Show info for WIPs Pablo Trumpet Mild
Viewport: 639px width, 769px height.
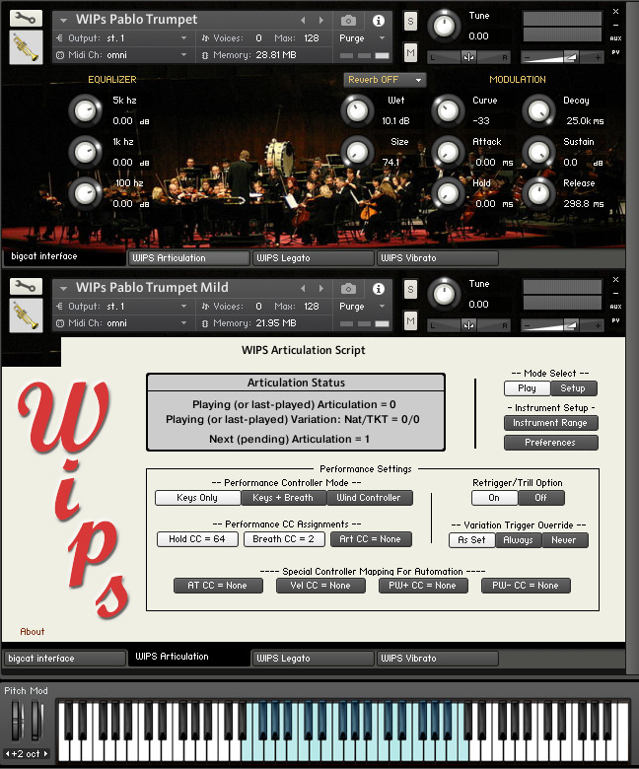coord(378,289)
